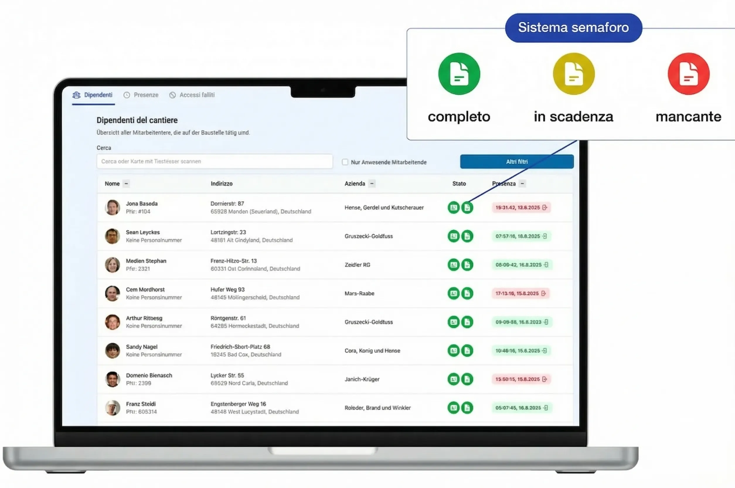Click the Sistema semaforo label badge

(x=573, y=28)
